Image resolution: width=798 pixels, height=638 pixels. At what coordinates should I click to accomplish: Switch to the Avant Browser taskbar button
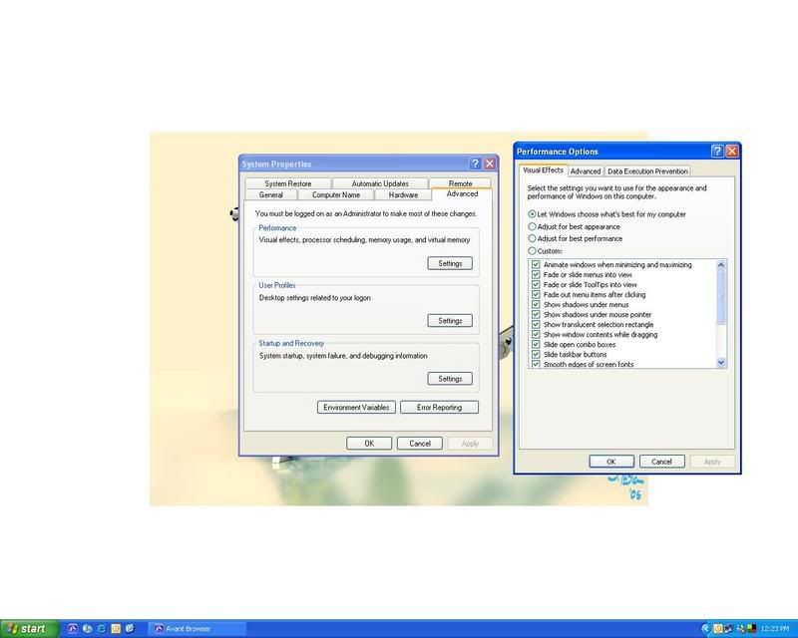[197, 629]
